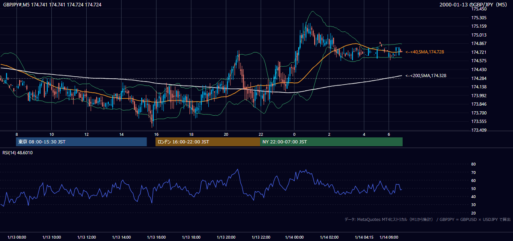
Task: Click the 174.867 price axis label
Action: 478,44
